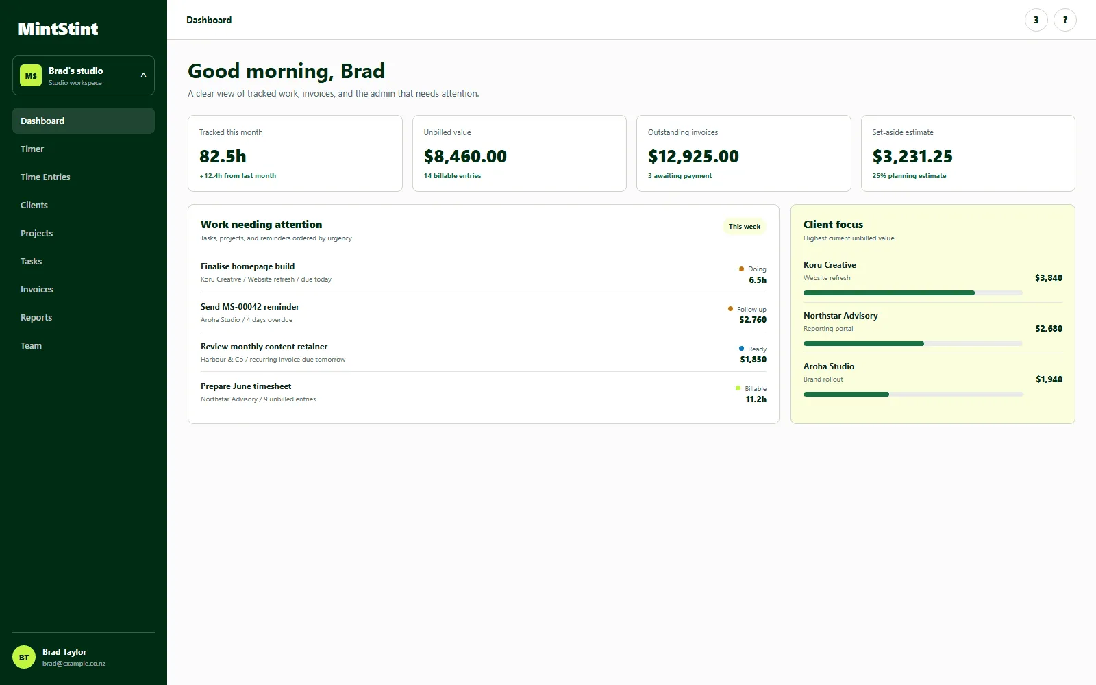The height and width of the screenshot is (685, 1096).
Task: Click the $1,940 unbilled amount
Action: [x=1049, y=379]
